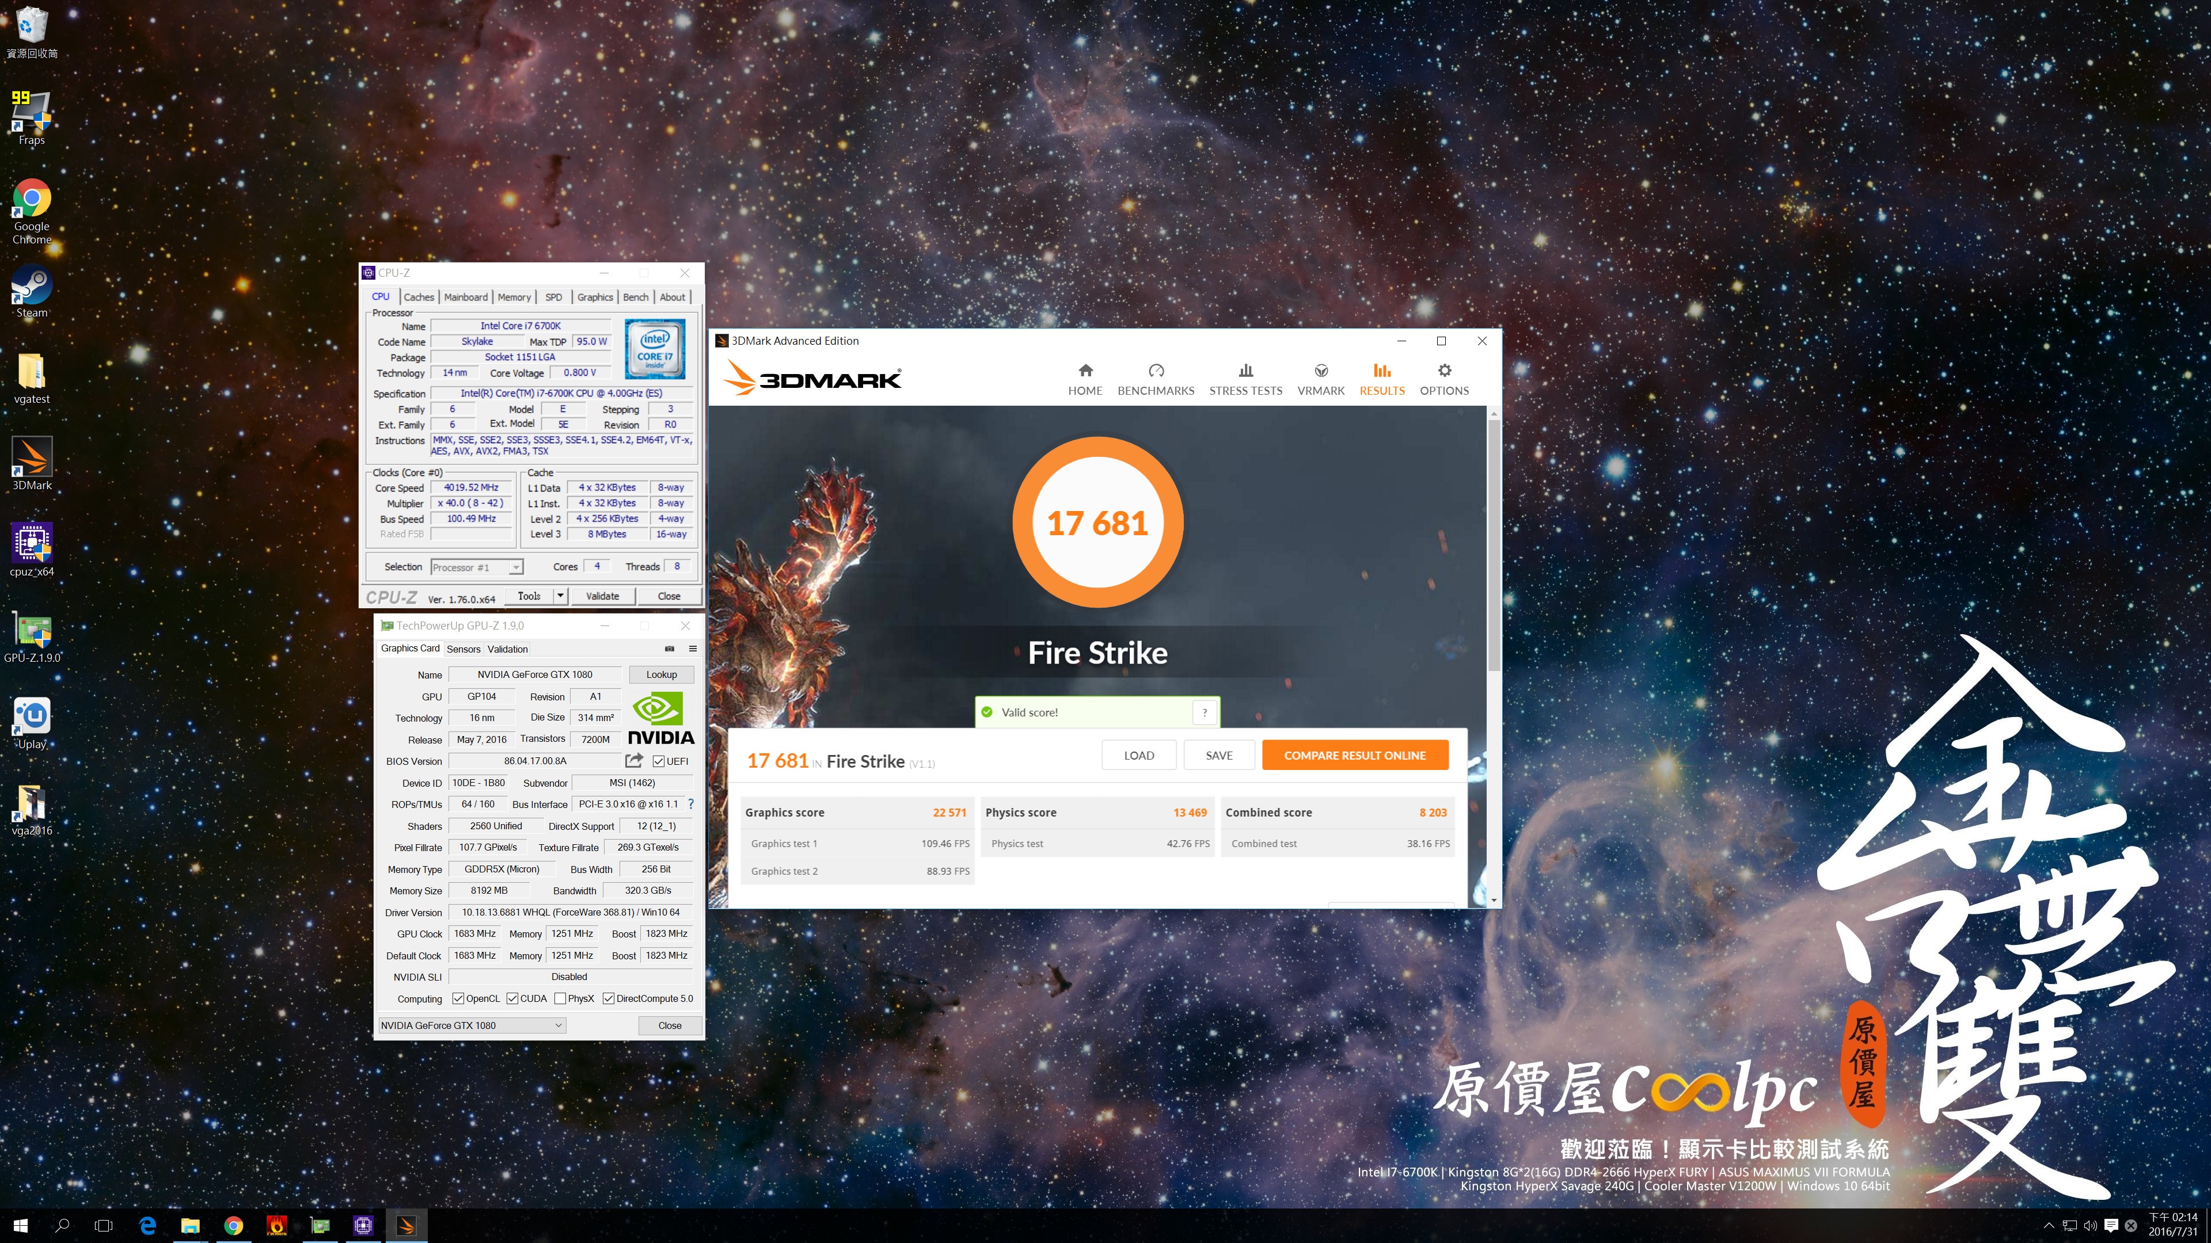Screen dimensions: 2211x1243
Task: Switch to the CPU-Z Mainboard tab
Action: point(465,297)
